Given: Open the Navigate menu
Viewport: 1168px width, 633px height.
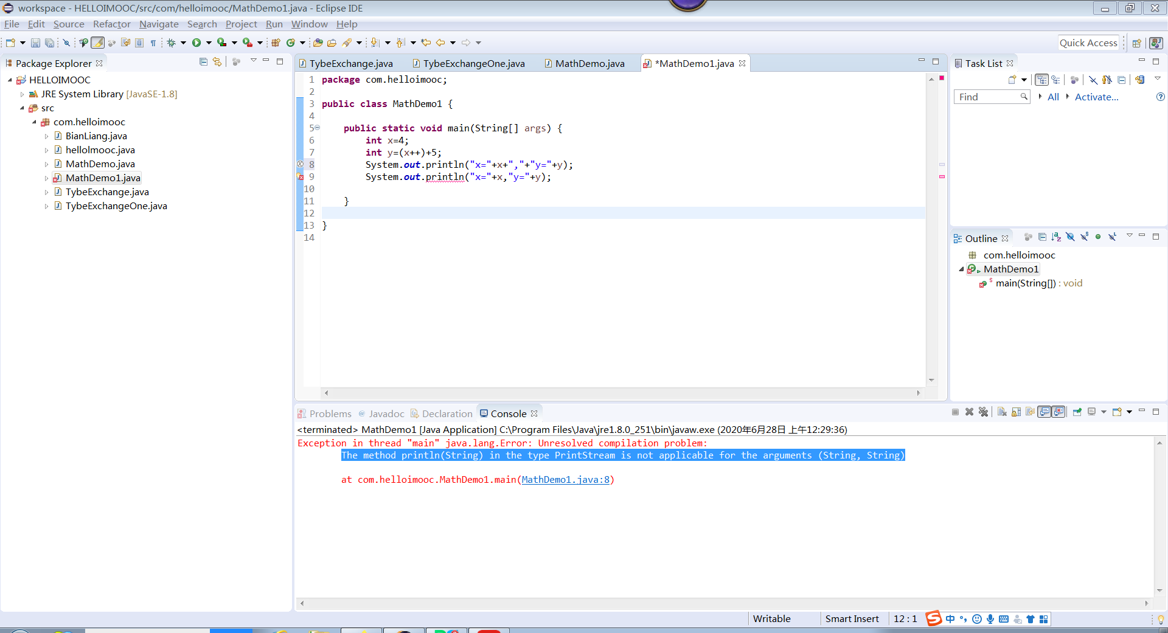Looking at the screenshot, I should pos(159,24).
